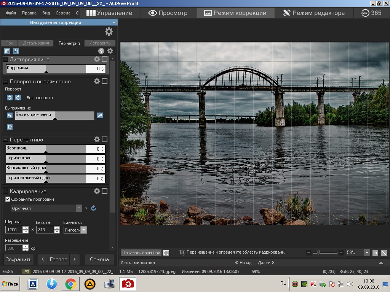The width and height of the screenshot is (390, 292).
Task: Open the Кадрирование settings gear
Action: click(x=97, y=191)
